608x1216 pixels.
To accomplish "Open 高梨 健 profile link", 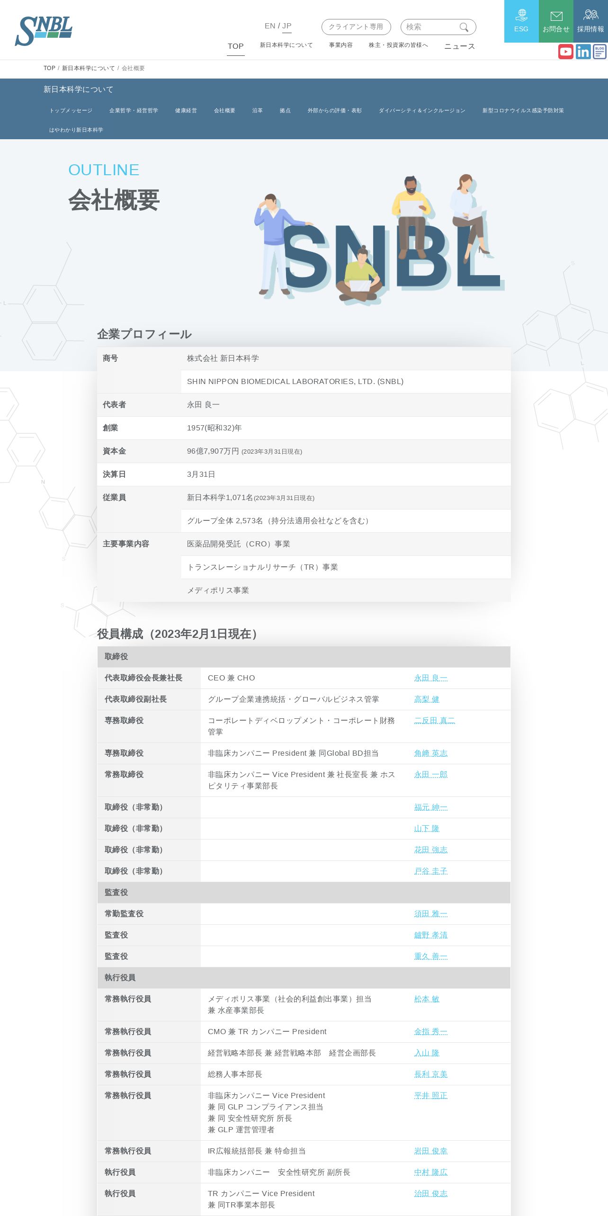I will coord(427,699).
